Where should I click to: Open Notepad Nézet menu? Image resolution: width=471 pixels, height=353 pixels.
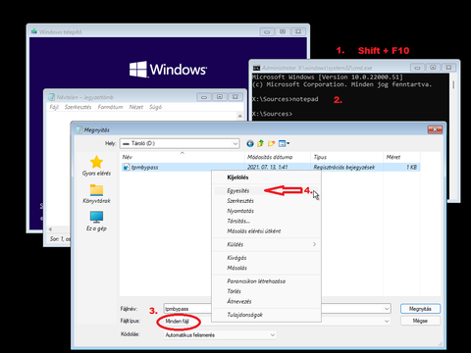pos(136,107)
